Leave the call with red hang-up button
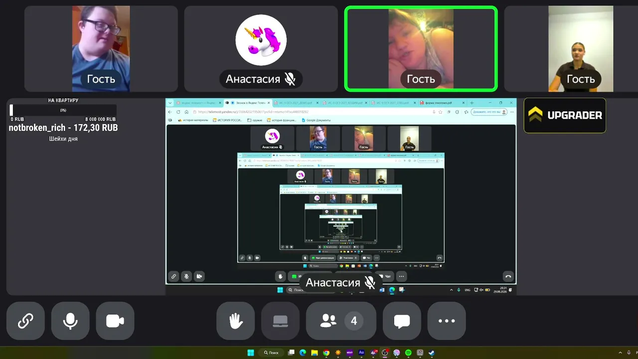The height and width of the screenshot is (359, 638). [508, 276]
